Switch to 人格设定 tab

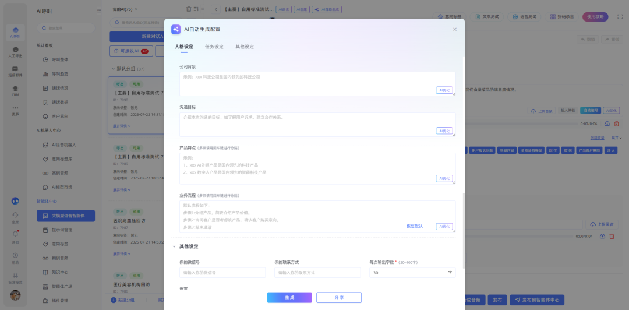click(x=184, y=47)
